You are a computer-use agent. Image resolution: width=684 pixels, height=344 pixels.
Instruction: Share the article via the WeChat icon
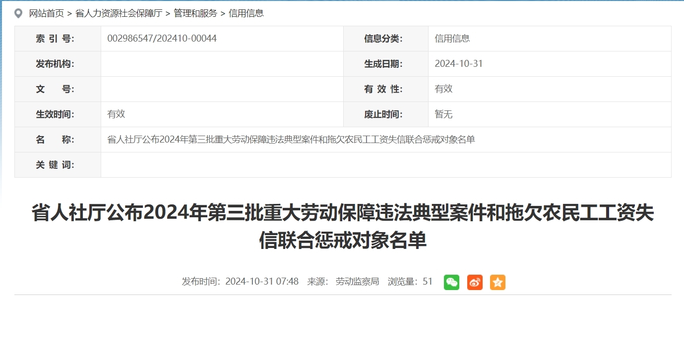tap(451, 282)
